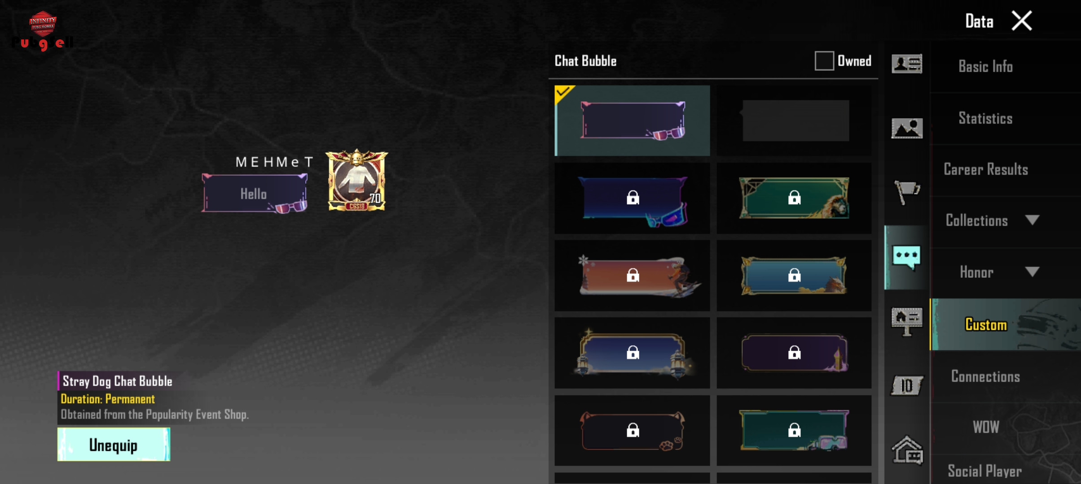This screenshot has width=1081, height=484.
Task: Open the house with chat icon
Action: point(907,449)
